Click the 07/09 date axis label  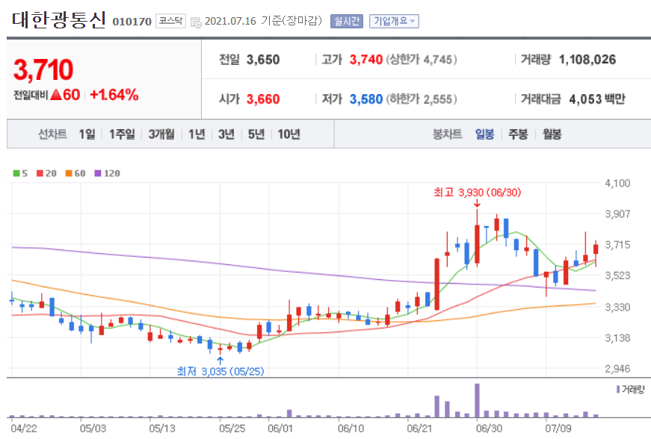pos(558,429)
